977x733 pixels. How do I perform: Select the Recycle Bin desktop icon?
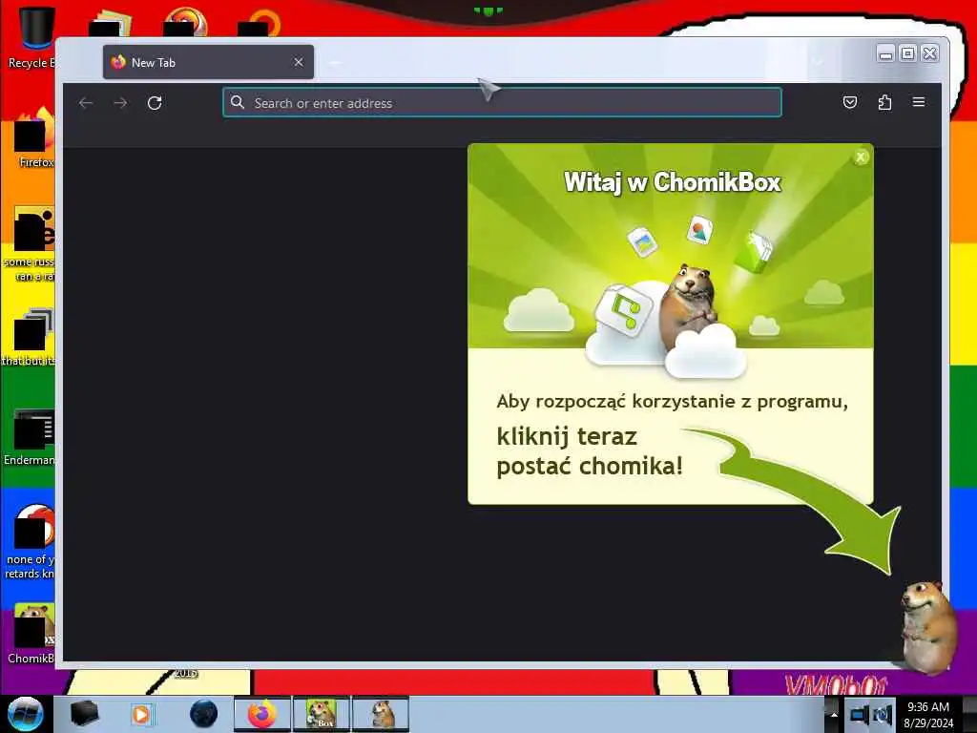[31, 37]
